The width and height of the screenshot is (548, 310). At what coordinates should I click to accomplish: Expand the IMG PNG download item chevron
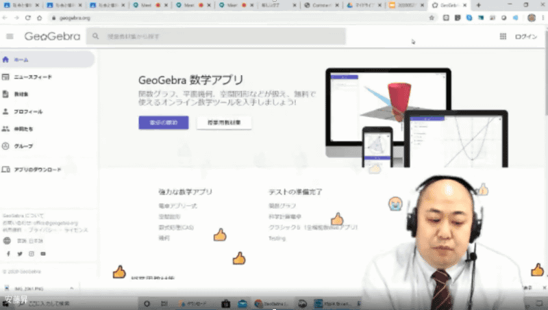point(72,289)
